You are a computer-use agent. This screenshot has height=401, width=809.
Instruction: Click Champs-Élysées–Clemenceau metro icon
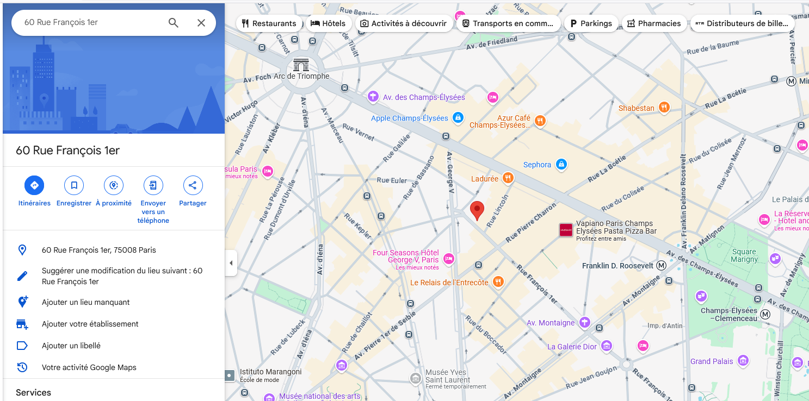(x=765, y=314)
